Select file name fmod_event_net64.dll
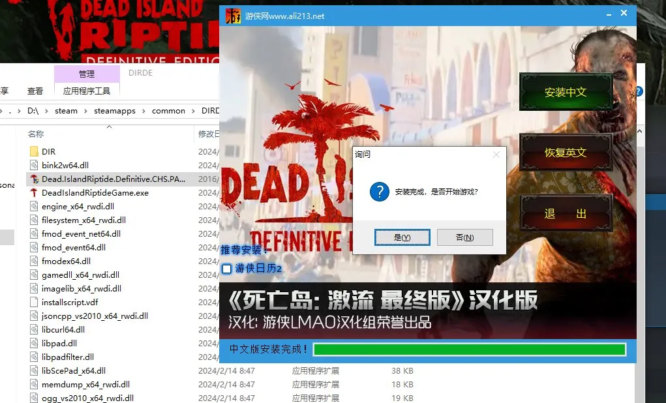 (x=81, y=233)
